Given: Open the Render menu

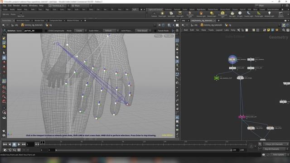Looking at the screenshot, I should [x=16, y=6].
